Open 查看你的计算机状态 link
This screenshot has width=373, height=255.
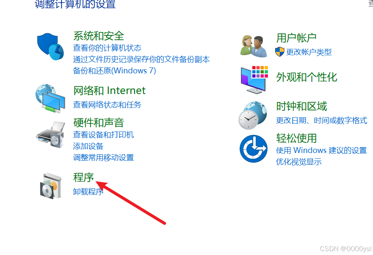(107, 48)
